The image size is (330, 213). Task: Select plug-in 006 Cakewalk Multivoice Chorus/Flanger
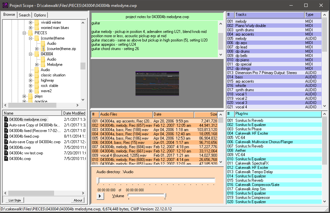click(274, 142)
